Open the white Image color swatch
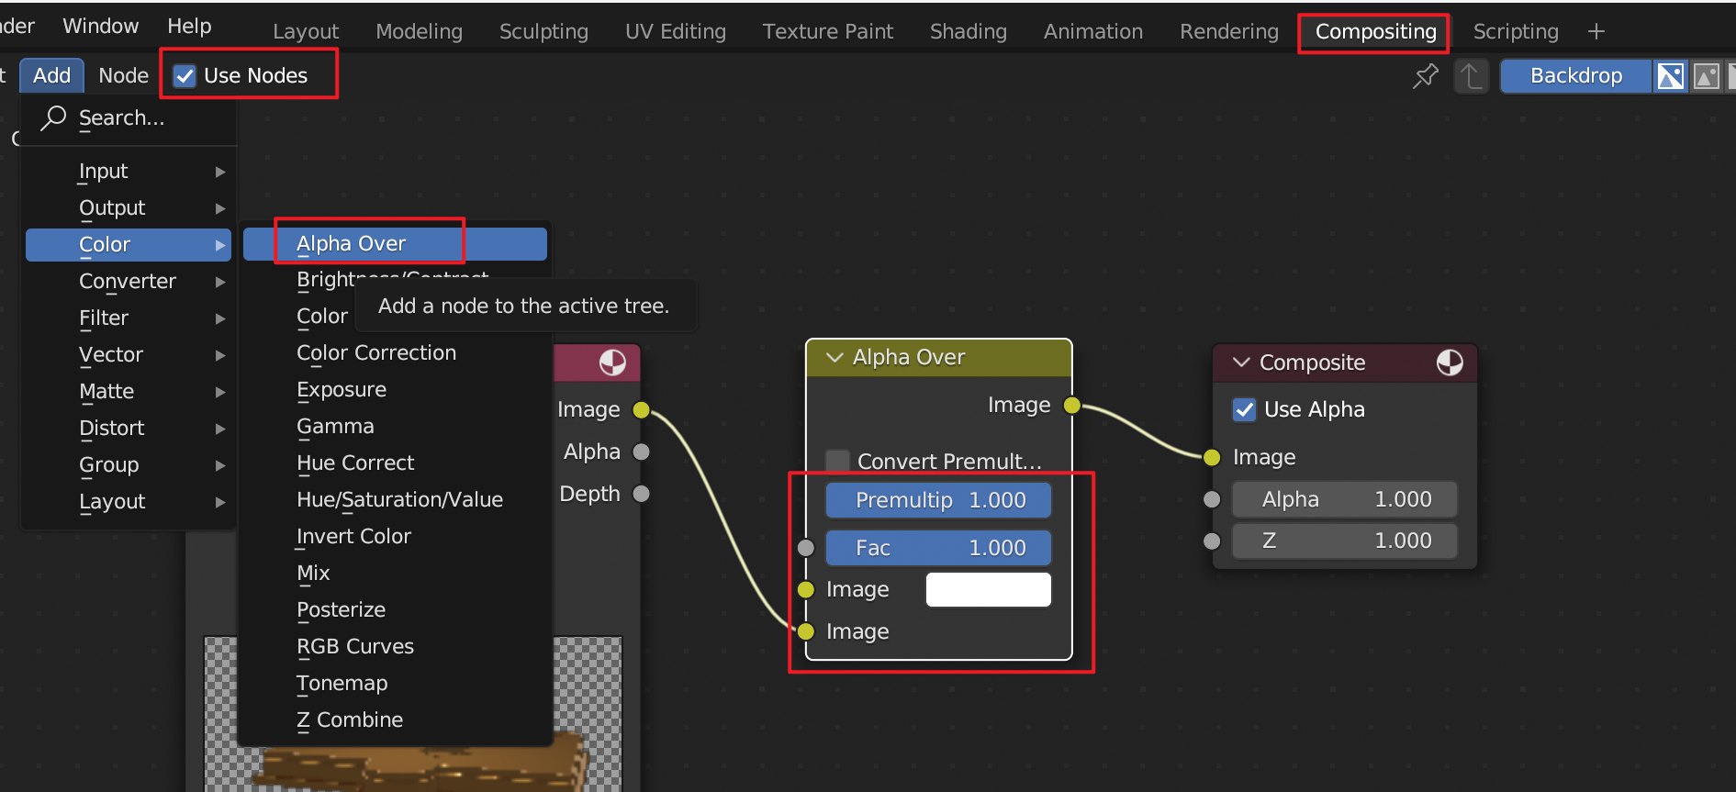The height and width of the screenshot is (792, 1736). pos(989,589)
